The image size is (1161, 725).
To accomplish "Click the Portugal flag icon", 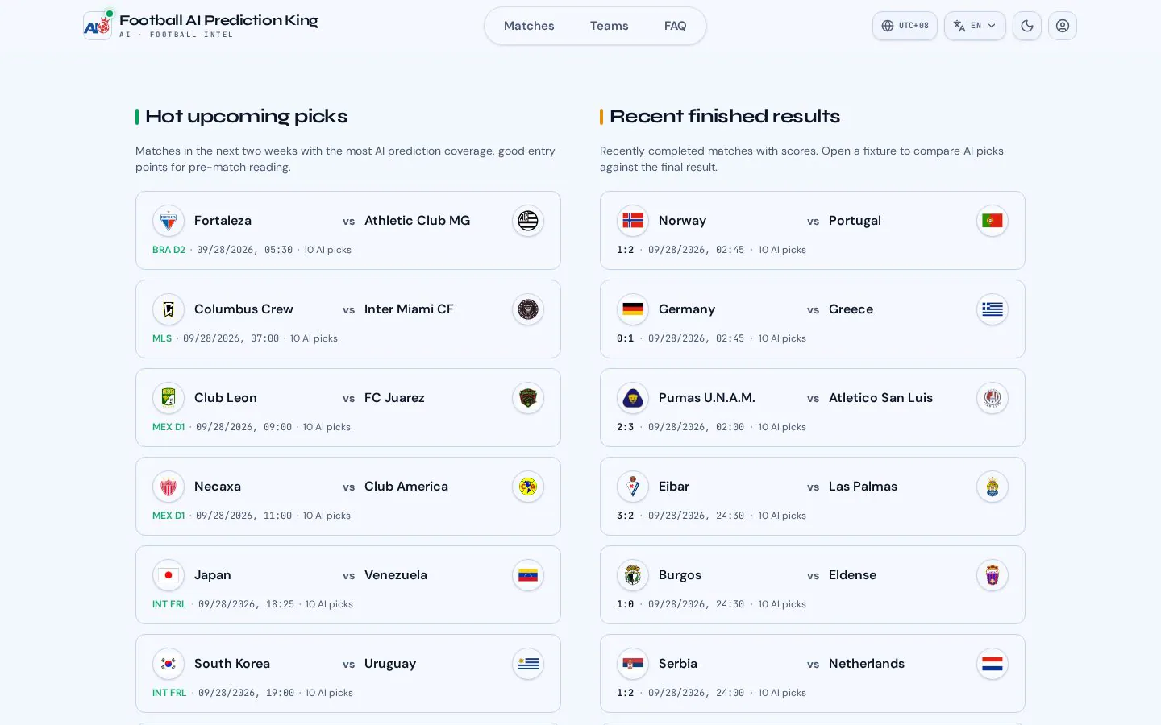I will tap(992, 221).
